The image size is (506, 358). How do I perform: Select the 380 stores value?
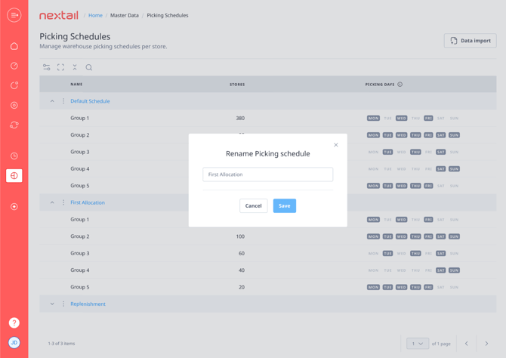pyautogui.click(x=240, y=118)
